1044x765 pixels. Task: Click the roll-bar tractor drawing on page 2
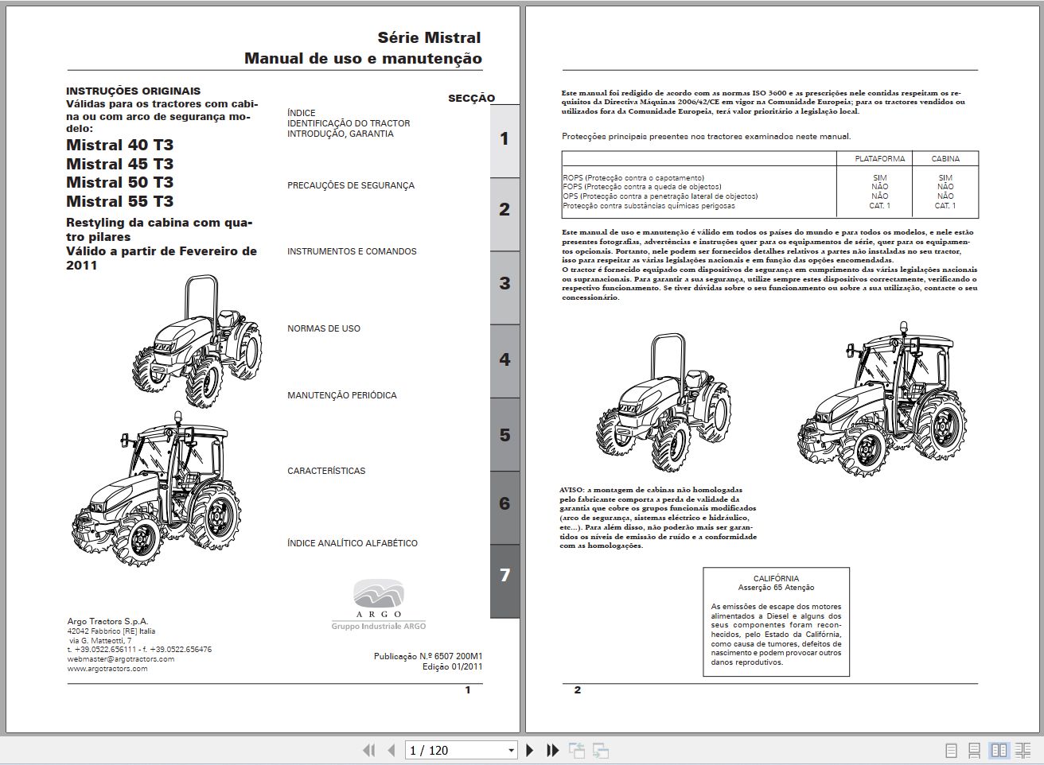663,402
